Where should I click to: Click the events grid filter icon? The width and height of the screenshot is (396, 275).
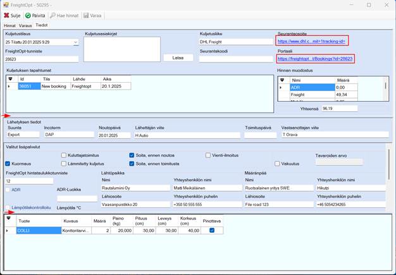pos(9,78)
